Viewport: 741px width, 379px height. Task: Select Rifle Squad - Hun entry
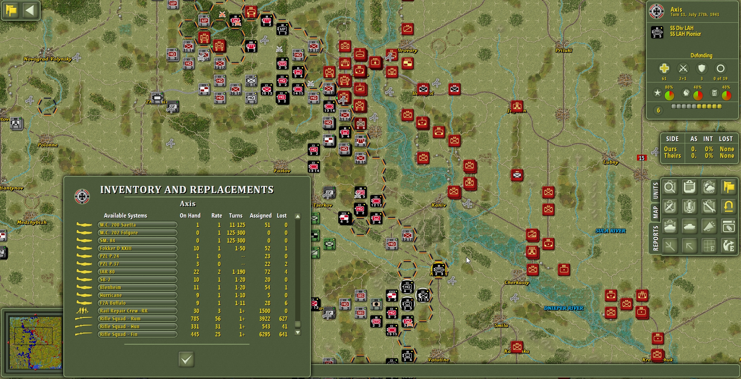click(x=137, y=327)
